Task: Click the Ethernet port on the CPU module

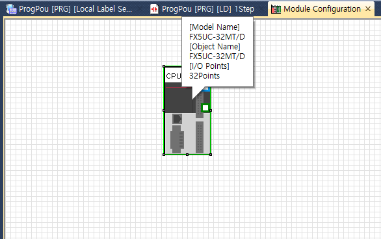Action: pyautogui.click(x=177, y=119)
